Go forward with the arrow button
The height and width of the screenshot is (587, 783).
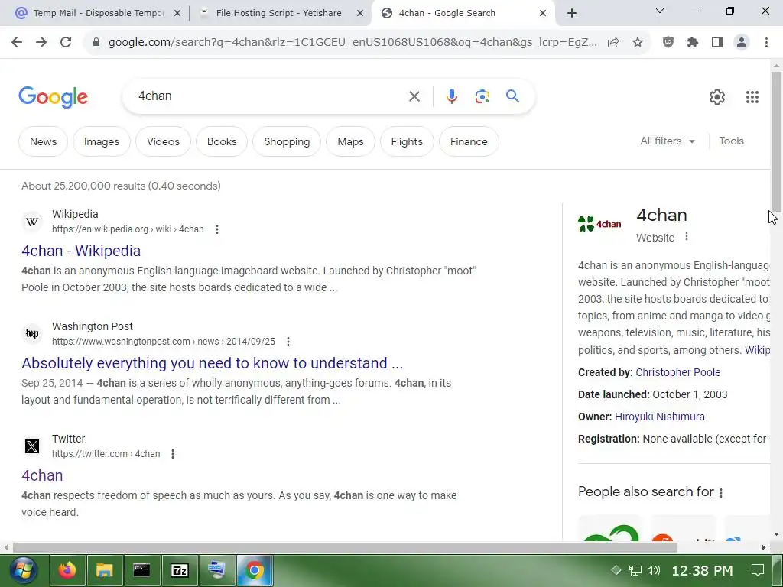coord(41,43)
